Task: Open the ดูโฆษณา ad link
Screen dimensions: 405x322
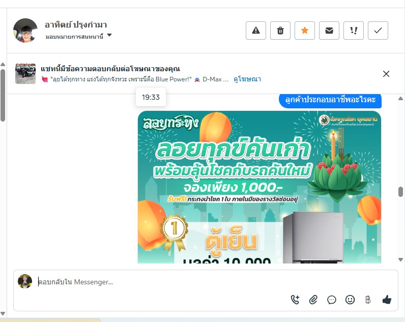Action: (247, 79)
